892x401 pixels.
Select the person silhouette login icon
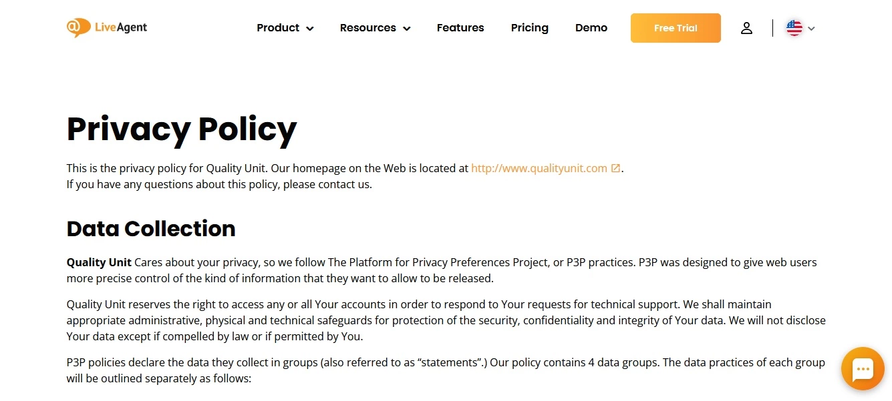[746, 27]
